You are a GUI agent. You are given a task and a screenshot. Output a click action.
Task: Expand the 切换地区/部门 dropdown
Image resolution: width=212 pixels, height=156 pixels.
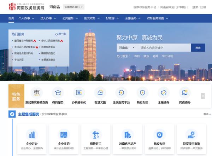click(x=73, y=7)
